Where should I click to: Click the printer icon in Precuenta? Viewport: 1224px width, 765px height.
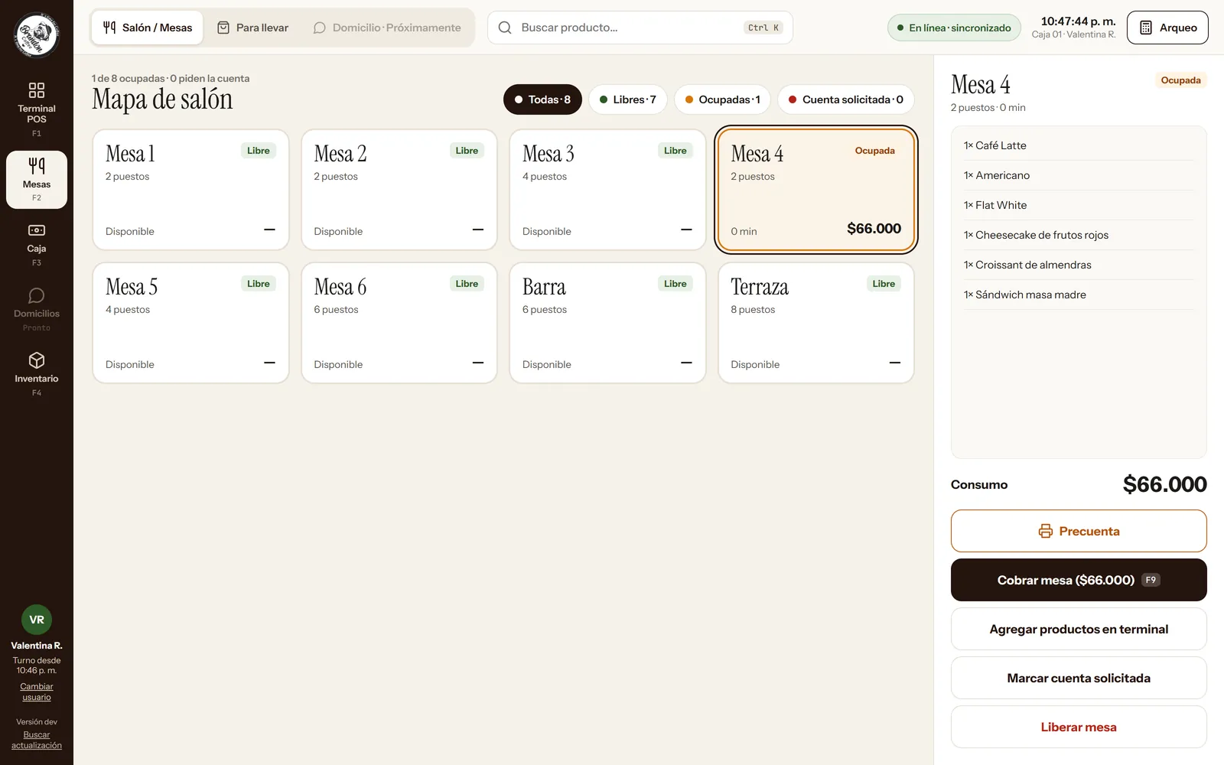1045,531
